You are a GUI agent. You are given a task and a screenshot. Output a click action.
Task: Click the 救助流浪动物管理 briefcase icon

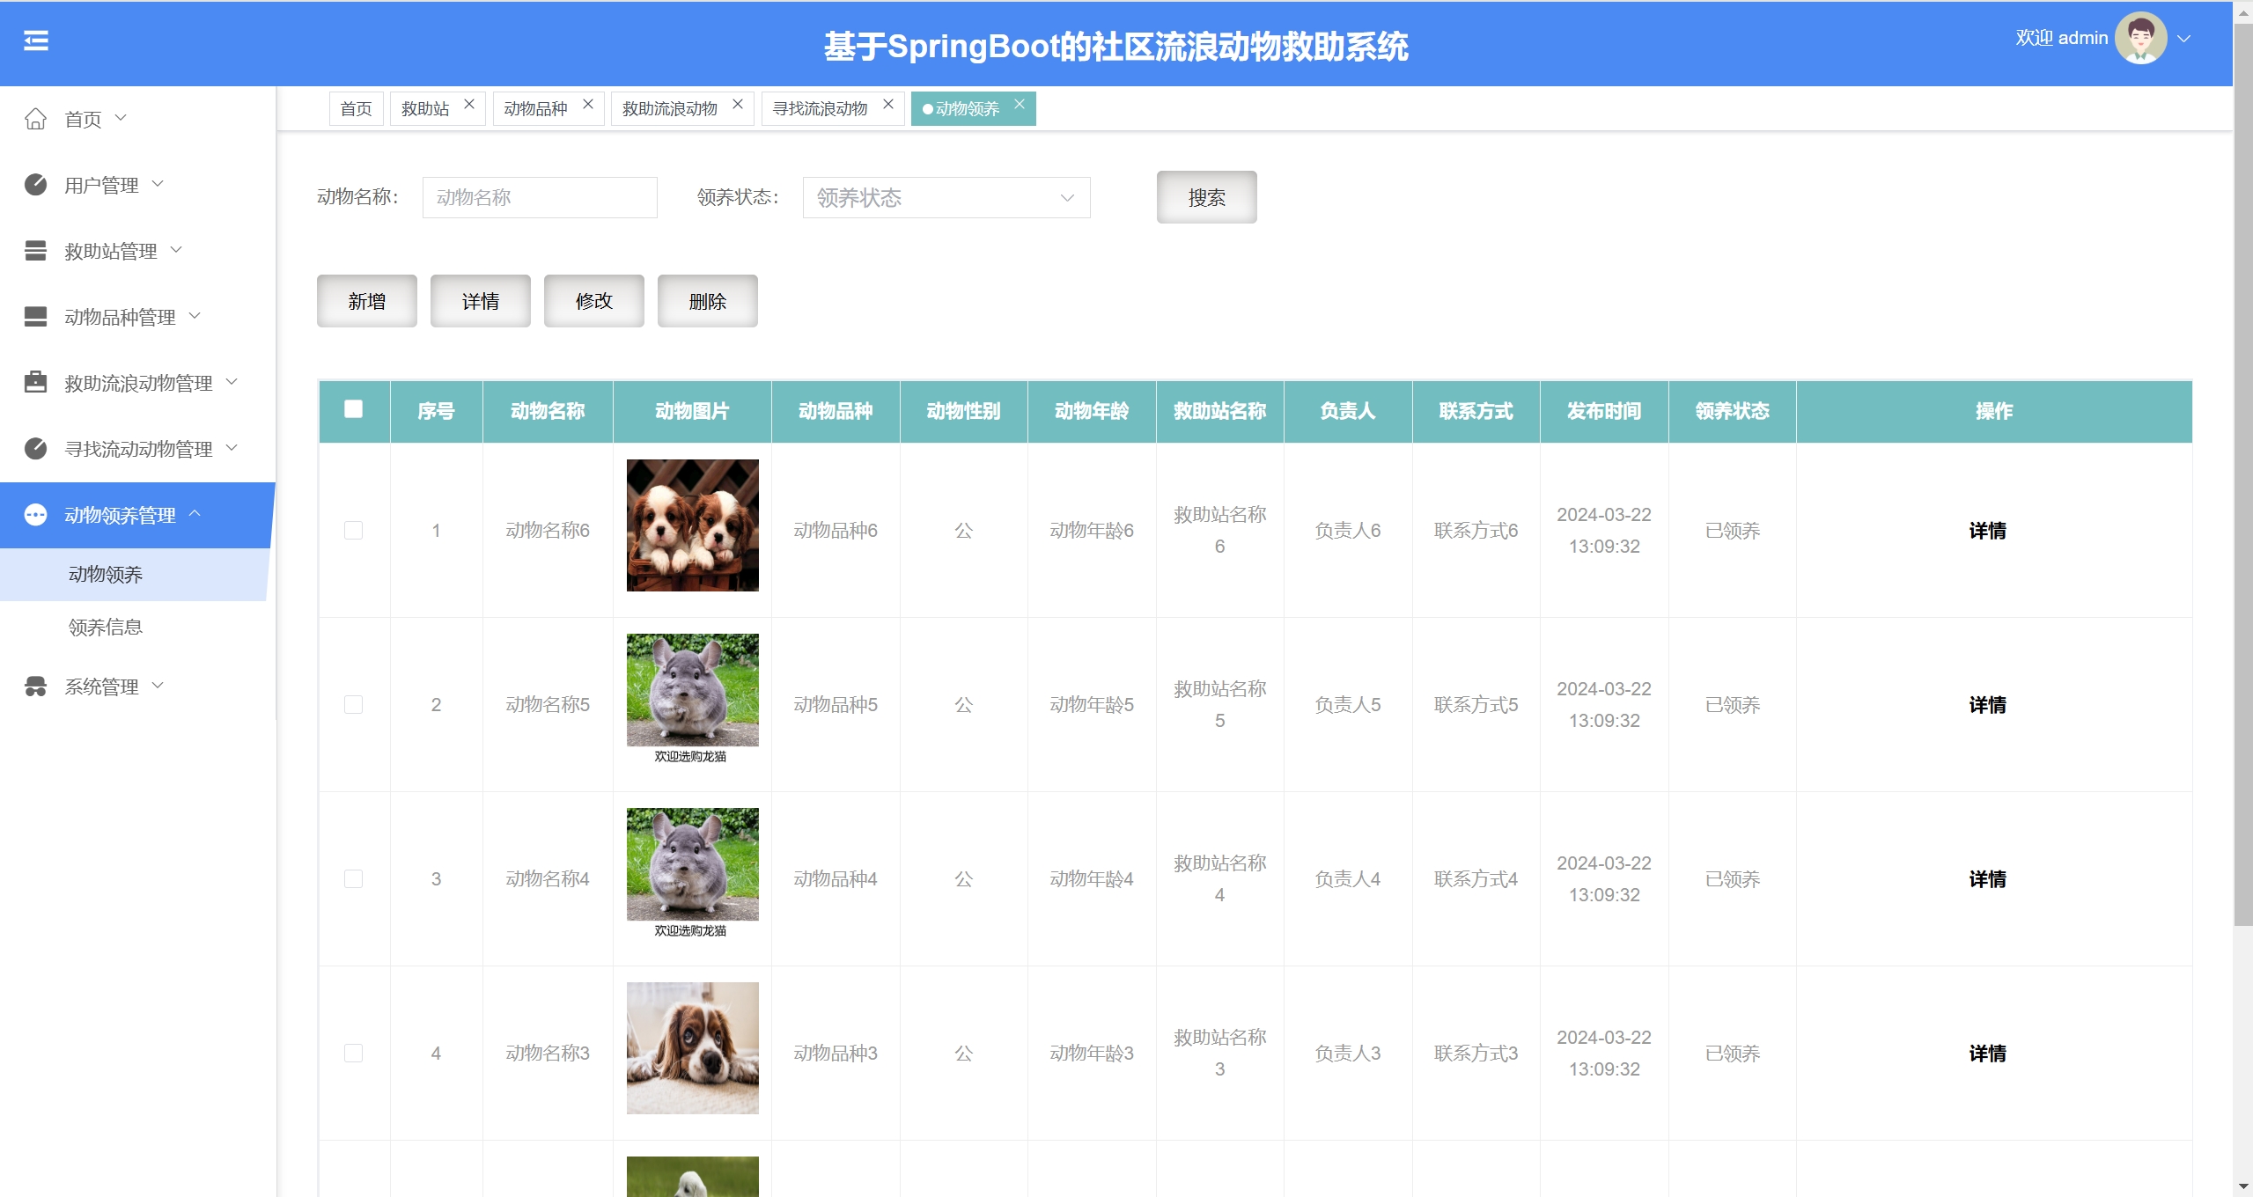click(35, 383)
